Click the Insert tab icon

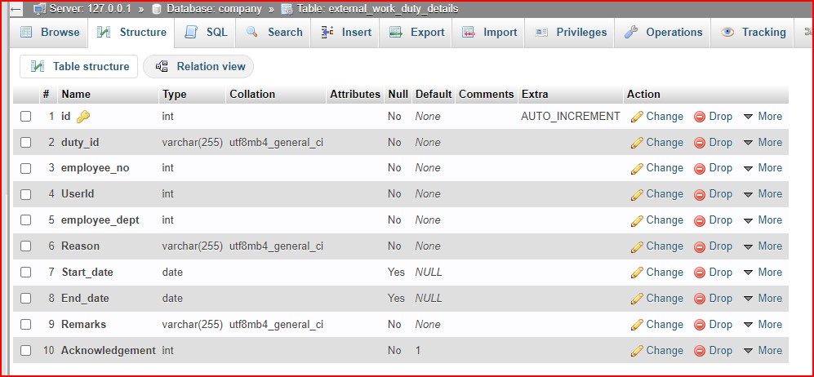(x=327, y=32)
